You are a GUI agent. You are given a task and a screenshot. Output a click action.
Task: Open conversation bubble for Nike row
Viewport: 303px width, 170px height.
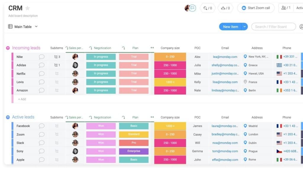(x=41, y=57)
